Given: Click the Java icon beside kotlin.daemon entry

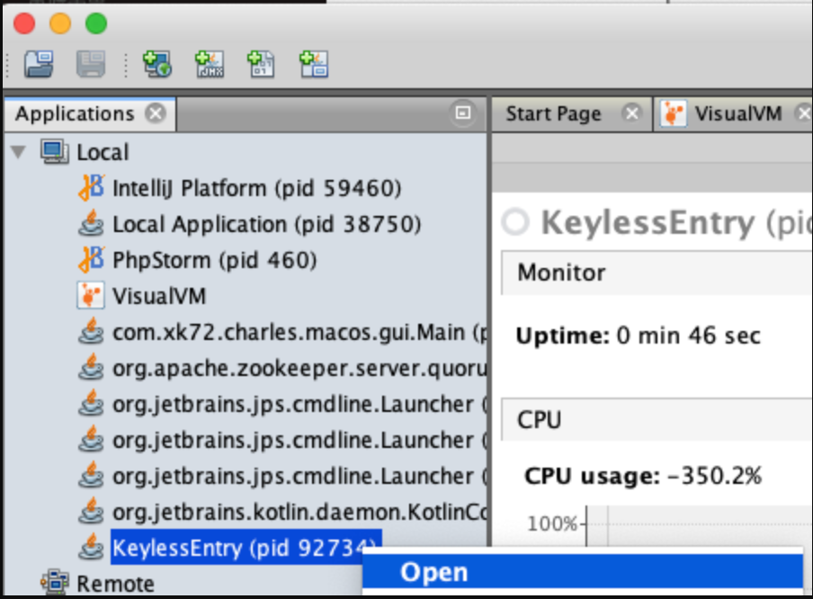Looking at the screenshot, I should 91,511.
